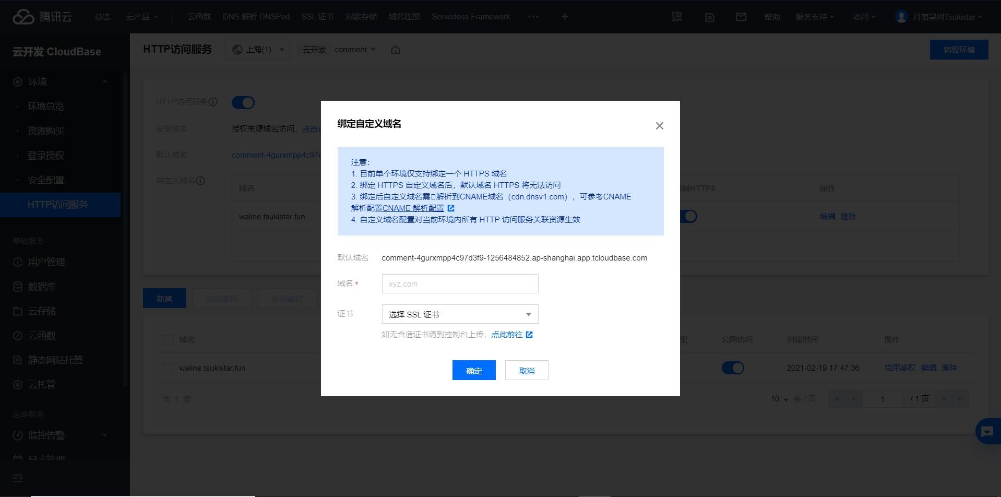Toggle 强制HTTPS switch for waline.tsukistar.fun
The height and width of the screenshot is (497, 1001).
[688, 216]
